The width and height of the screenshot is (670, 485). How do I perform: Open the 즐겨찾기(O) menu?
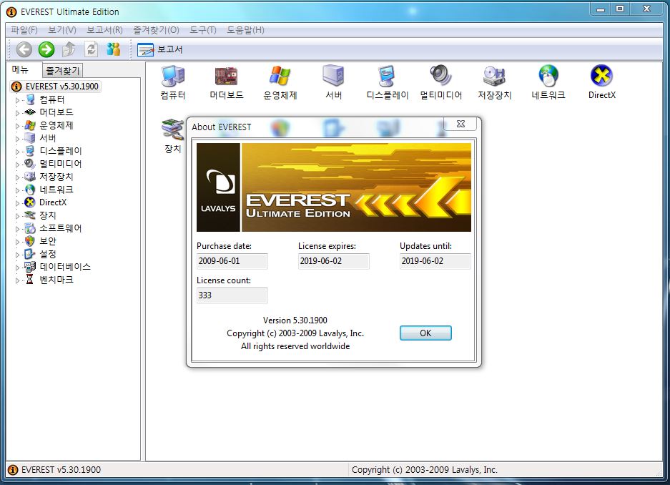(x=156, y=30)
